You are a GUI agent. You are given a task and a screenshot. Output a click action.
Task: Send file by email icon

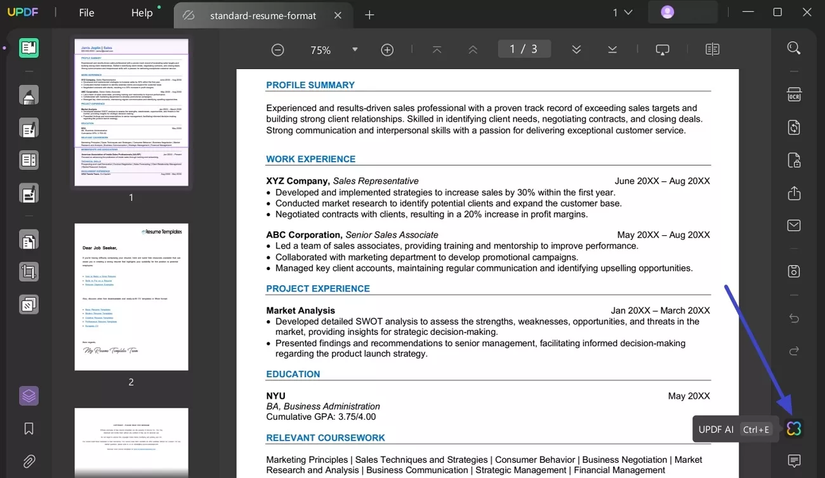(793, 226)
